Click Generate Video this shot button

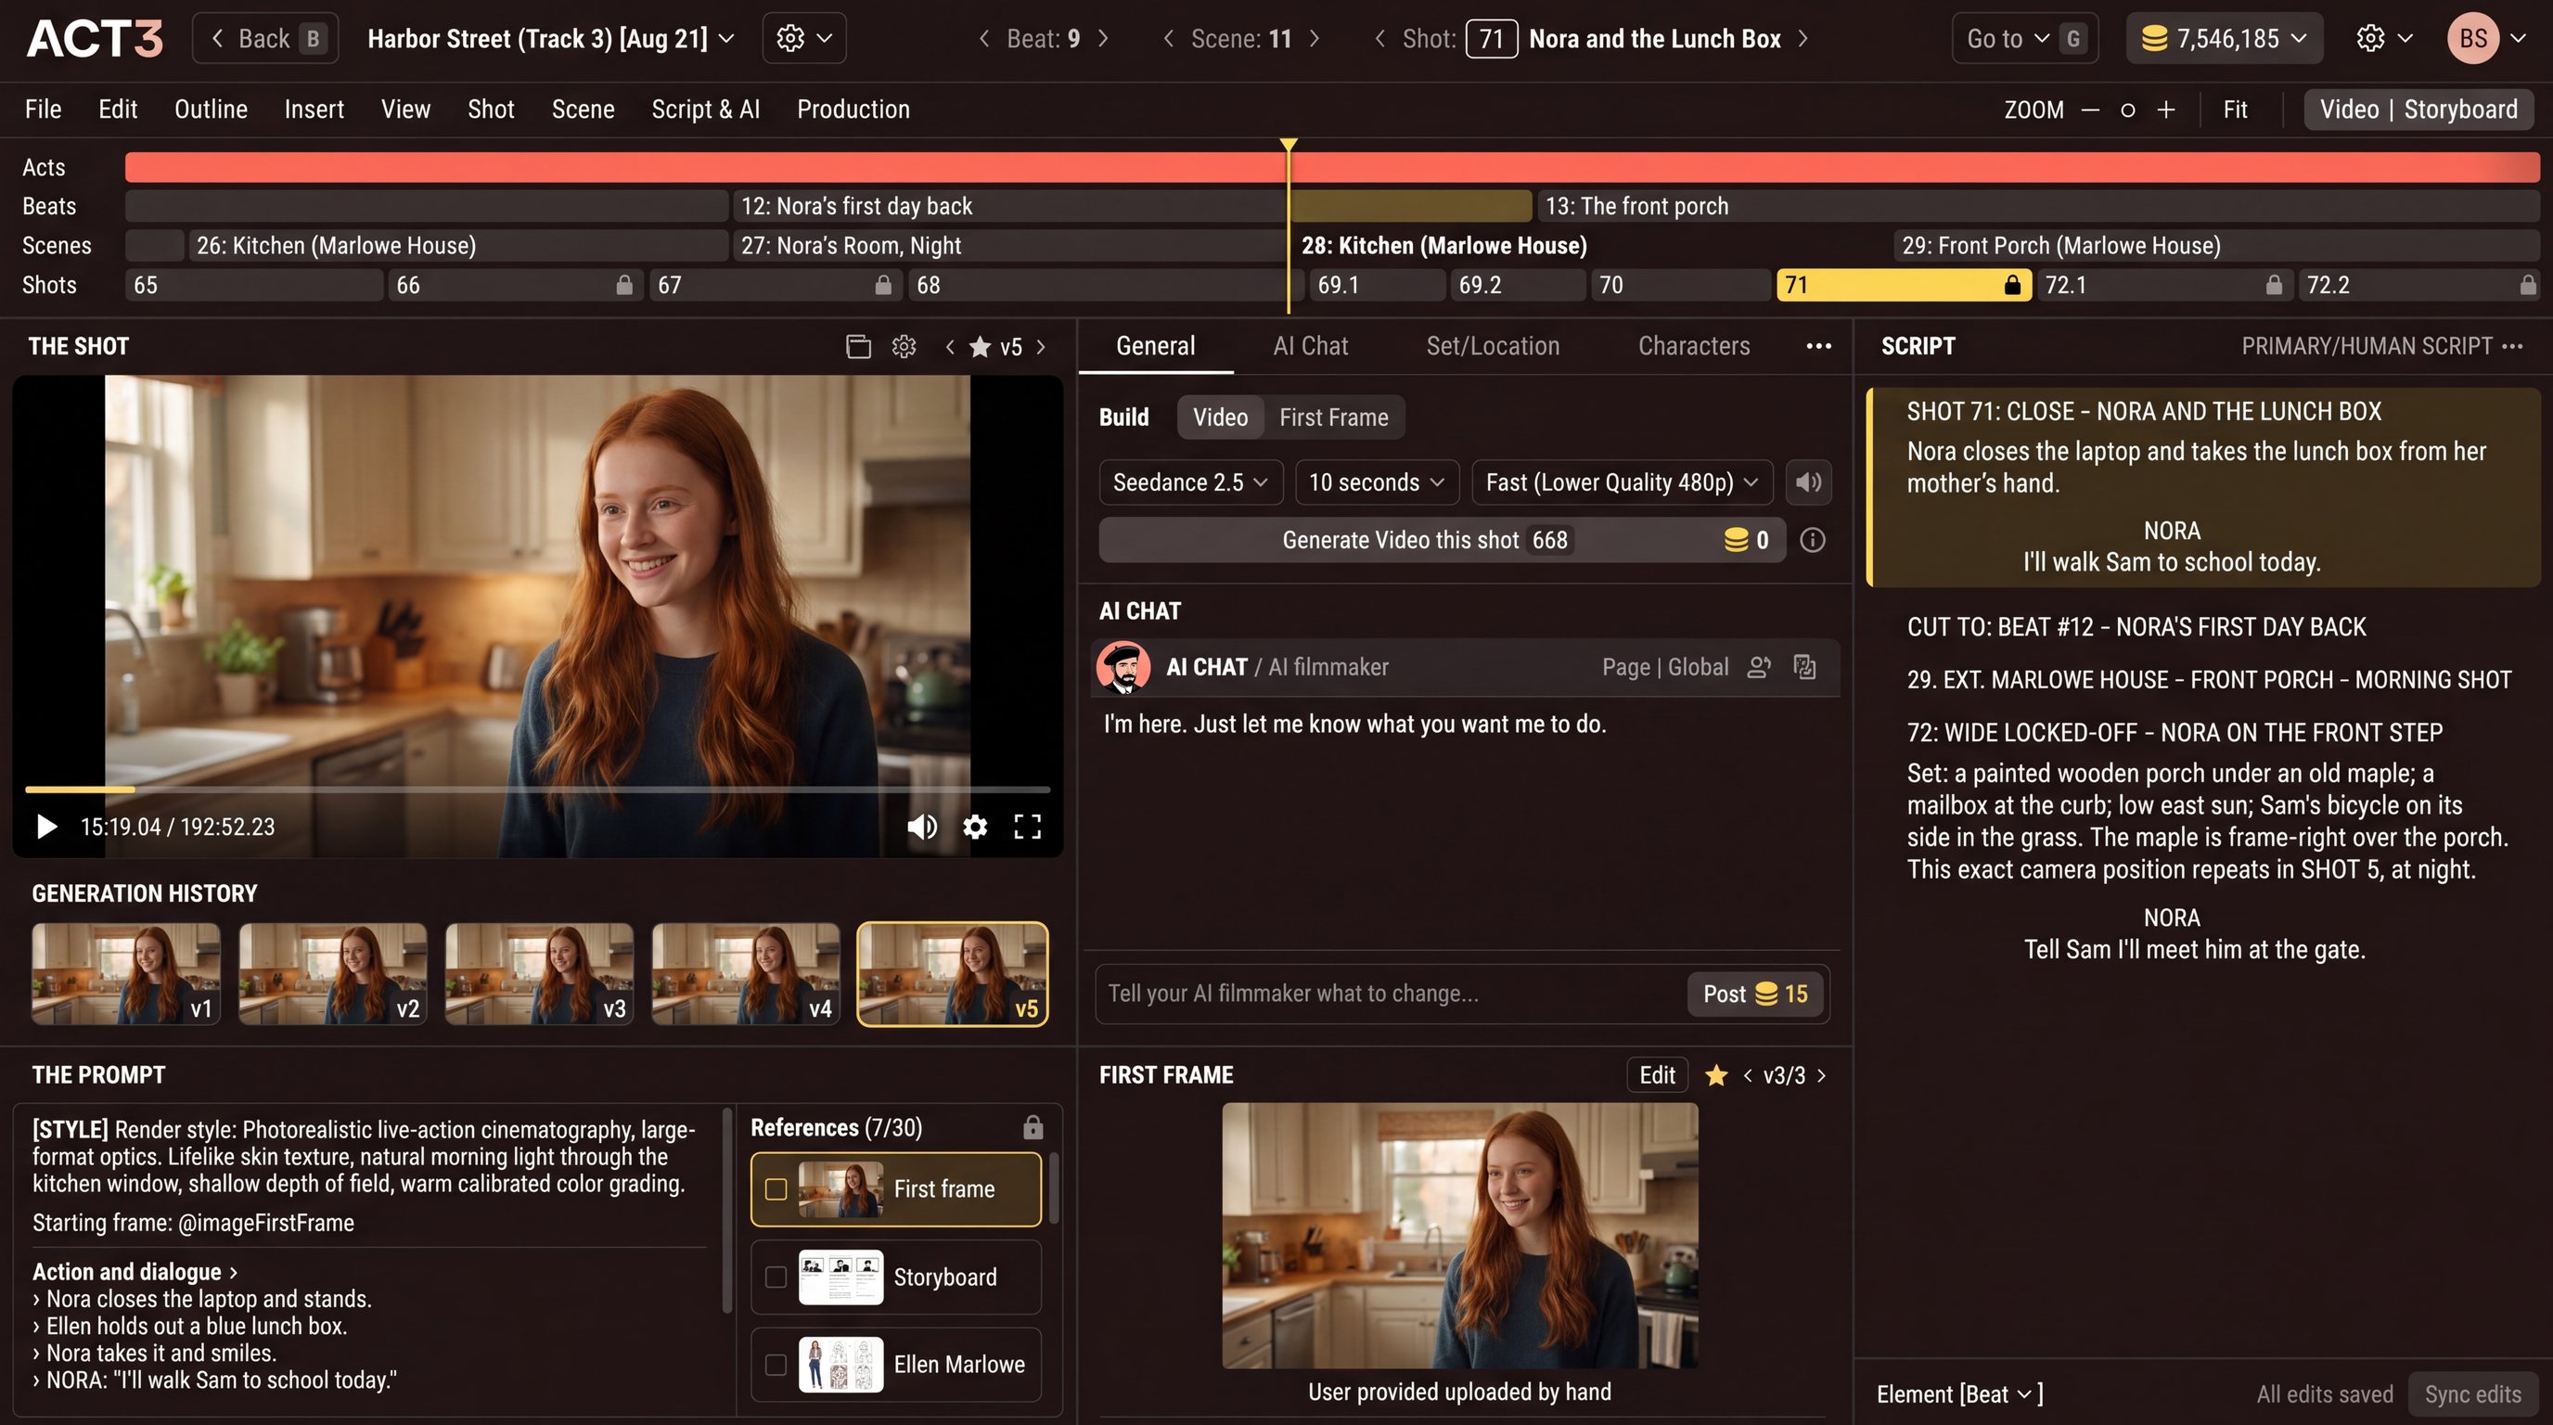pos(1442,540)
